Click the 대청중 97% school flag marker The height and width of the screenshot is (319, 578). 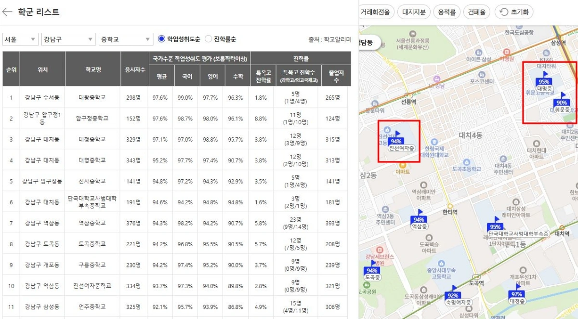[x=517, y=294]
